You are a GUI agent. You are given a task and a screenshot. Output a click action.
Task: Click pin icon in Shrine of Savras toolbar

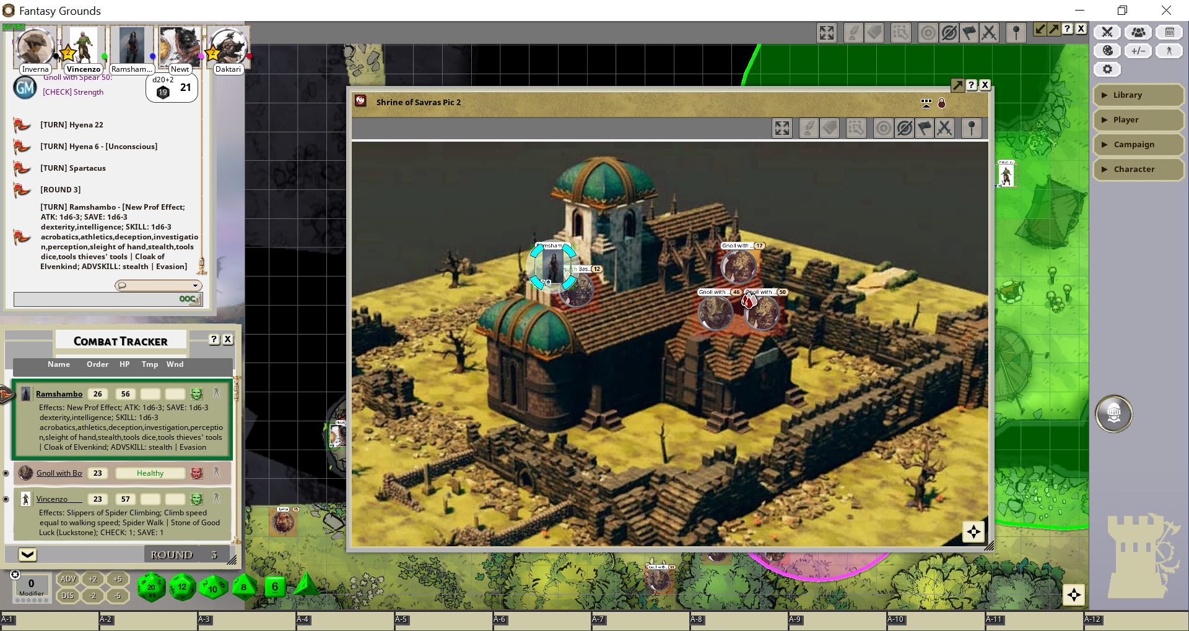(x=971, y=128)
